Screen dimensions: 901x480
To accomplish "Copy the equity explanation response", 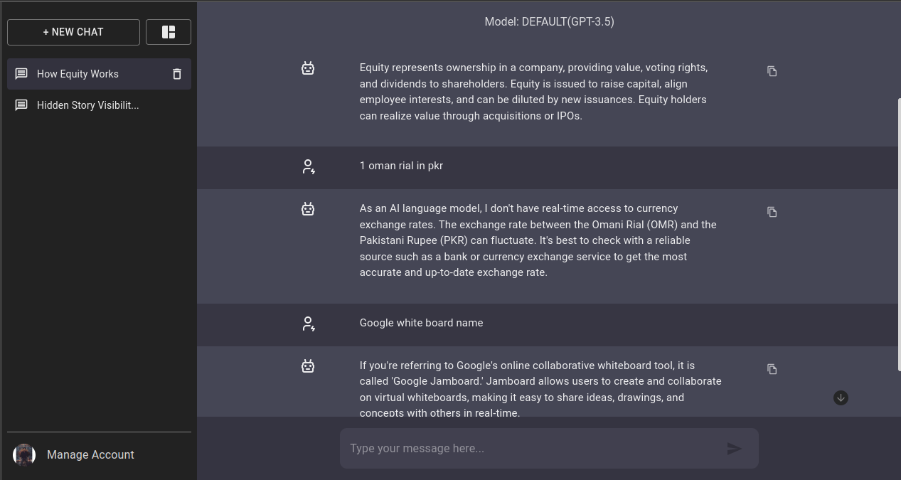I will (772, 71).
